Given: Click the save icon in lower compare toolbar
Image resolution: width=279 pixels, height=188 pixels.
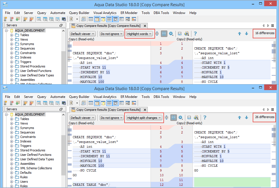Looking at the screenshot, I should (x=189, y=117).
